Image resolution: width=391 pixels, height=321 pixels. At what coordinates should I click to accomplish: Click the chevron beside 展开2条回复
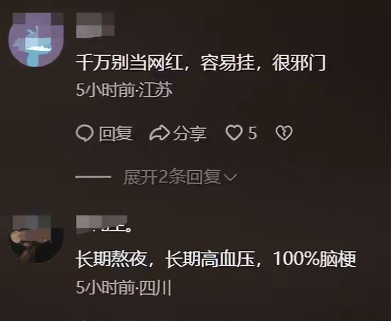(x=230, y=178)
